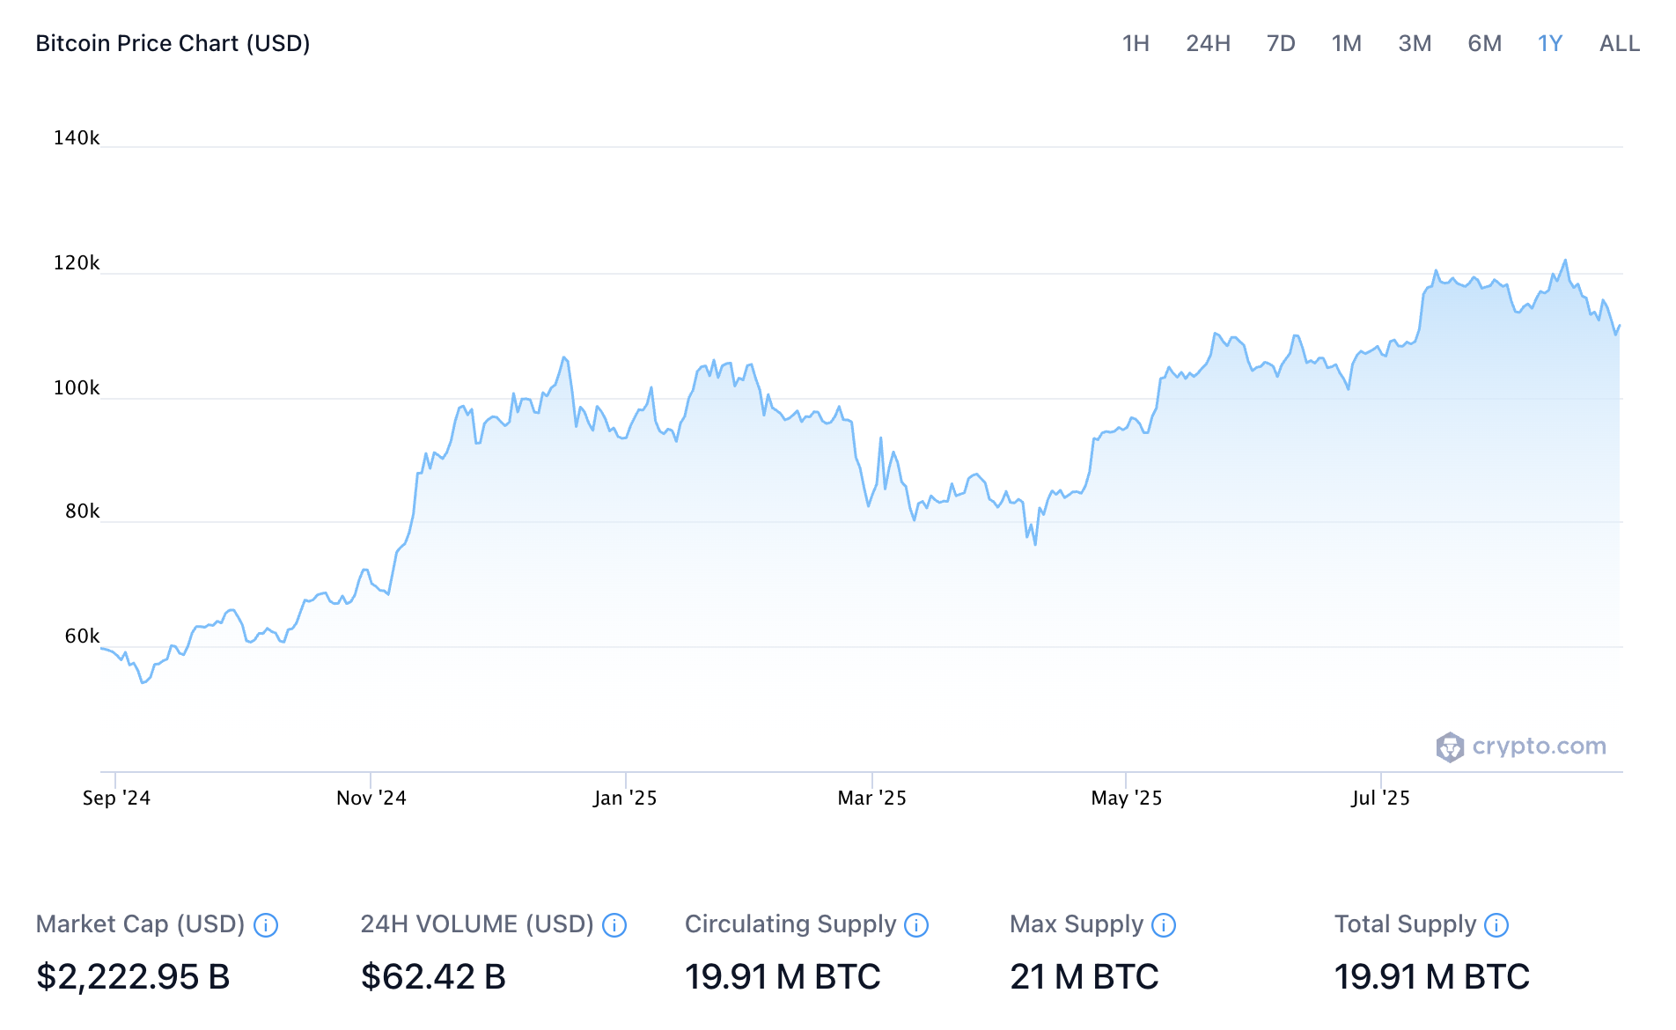
Task: Click the 100k price axis label
Action: (x=77, y=388)
